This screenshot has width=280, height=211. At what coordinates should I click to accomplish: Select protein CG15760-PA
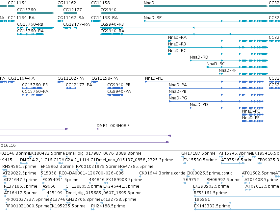[x=35, y=92]
